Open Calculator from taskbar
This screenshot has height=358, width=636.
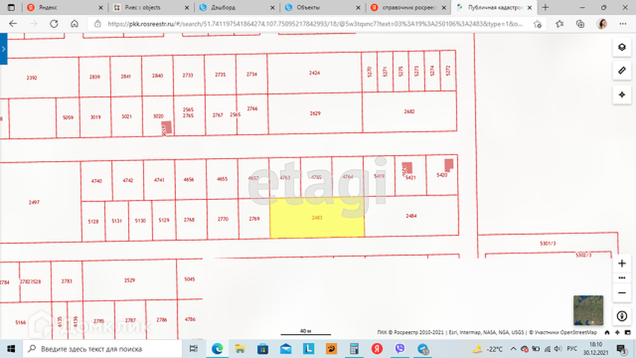pyautogui.click(x=354, y=348)
